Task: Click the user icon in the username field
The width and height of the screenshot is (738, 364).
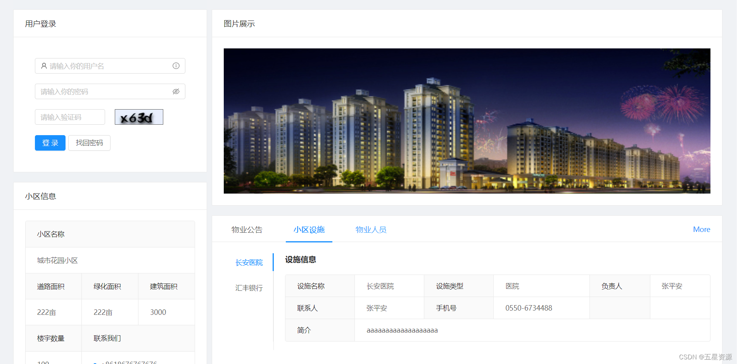Action: click(44, 66)
